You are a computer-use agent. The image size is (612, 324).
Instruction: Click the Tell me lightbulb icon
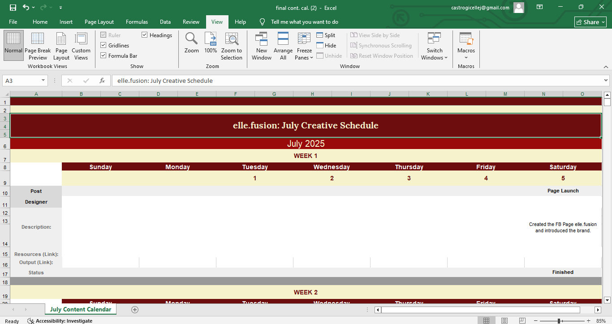coord(263,22)
